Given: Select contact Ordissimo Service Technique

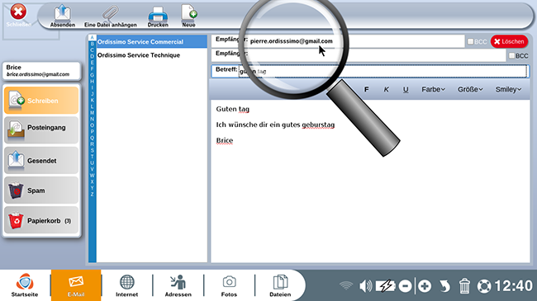Looking at the screenshot, I should tap(152, 55).
